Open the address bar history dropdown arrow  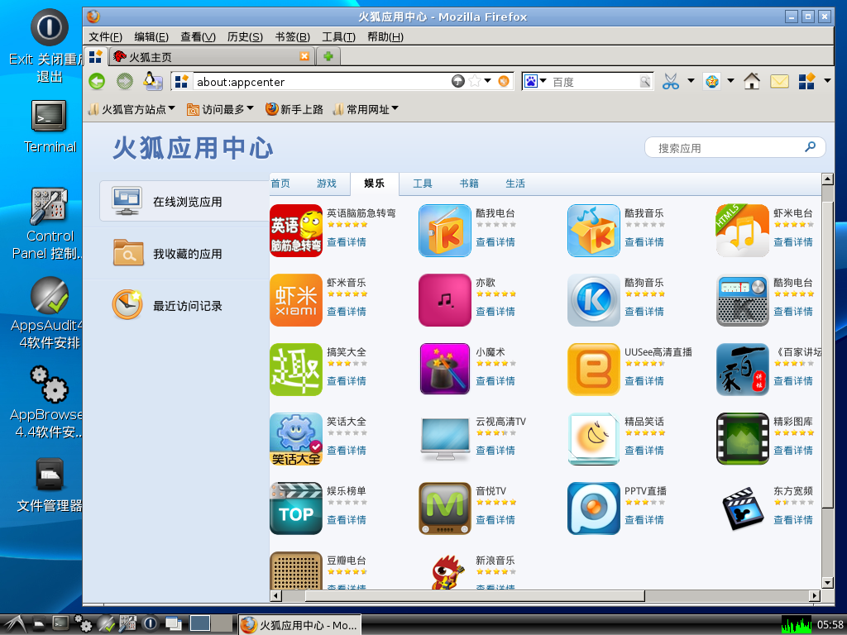pyautogui.click(x=487, y=81)
